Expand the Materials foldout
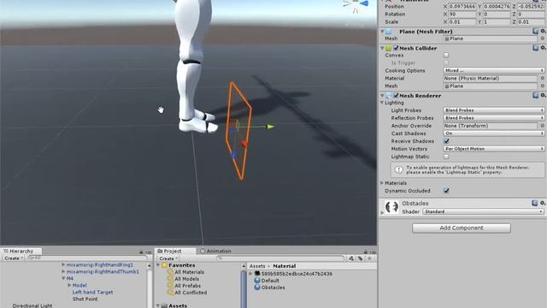 (382, 183)
